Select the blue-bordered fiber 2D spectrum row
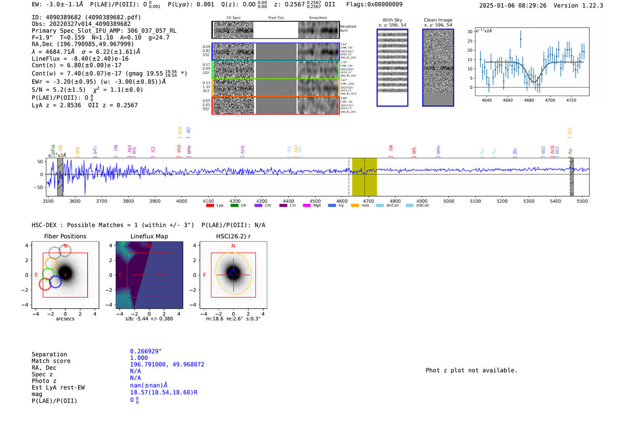The height and width of the screenshot is (432, 635). [x=276, y=52]
